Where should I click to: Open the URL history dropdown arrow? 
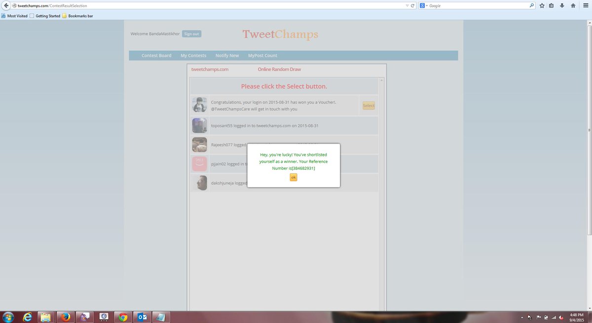[x=407, y=6]
